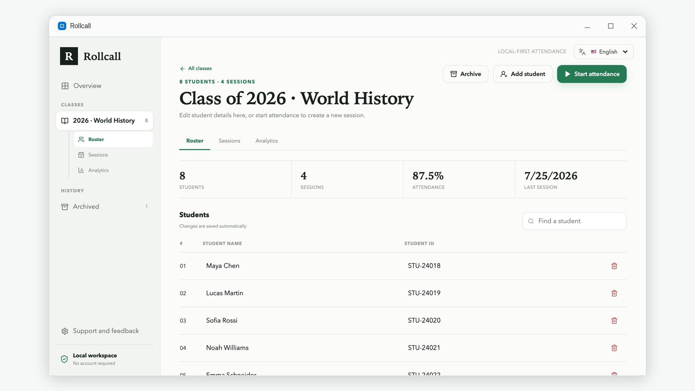Click the blue Rollcall app icon in title bar
This screenshot has height=391, width=695.
(x=62, y=26)
